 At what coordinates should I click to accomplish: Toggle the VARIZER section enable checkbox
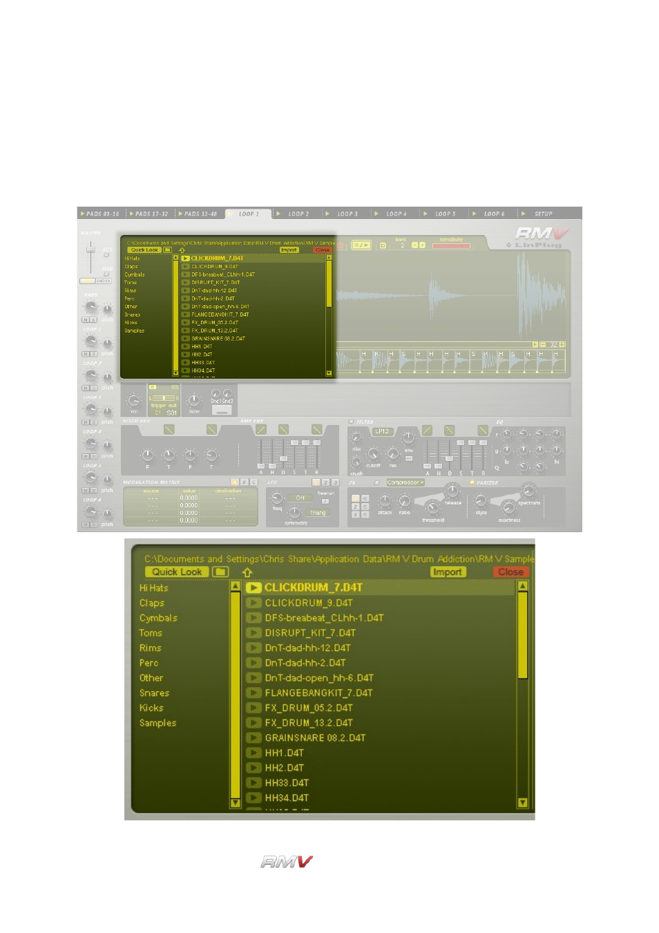(472, 482)
